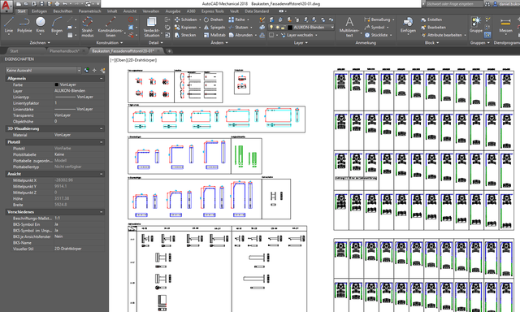The image size is (520, 312).
Task: Collapse the Verschiedenes section
Action: tap(101, 212)
